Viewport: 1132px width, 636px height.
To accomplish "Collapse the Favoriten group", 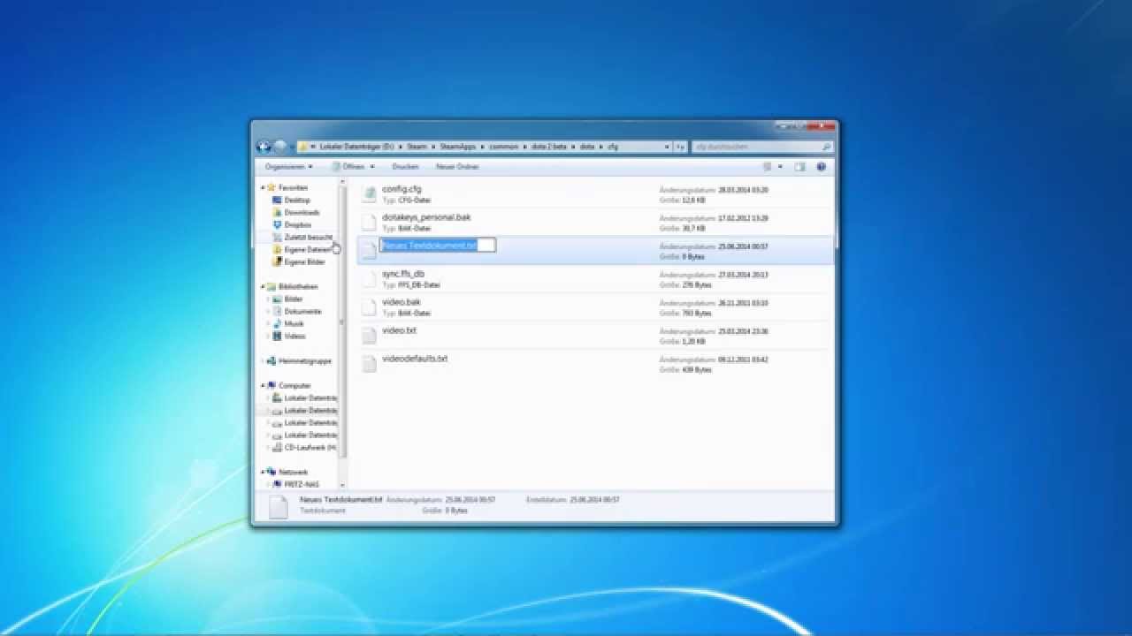I will (263, 188).
